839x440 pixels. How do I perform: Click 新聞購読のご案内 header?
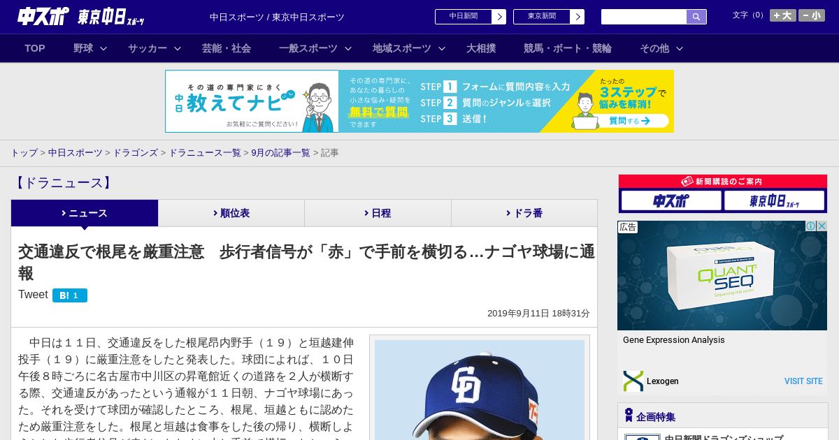point(723,181)
